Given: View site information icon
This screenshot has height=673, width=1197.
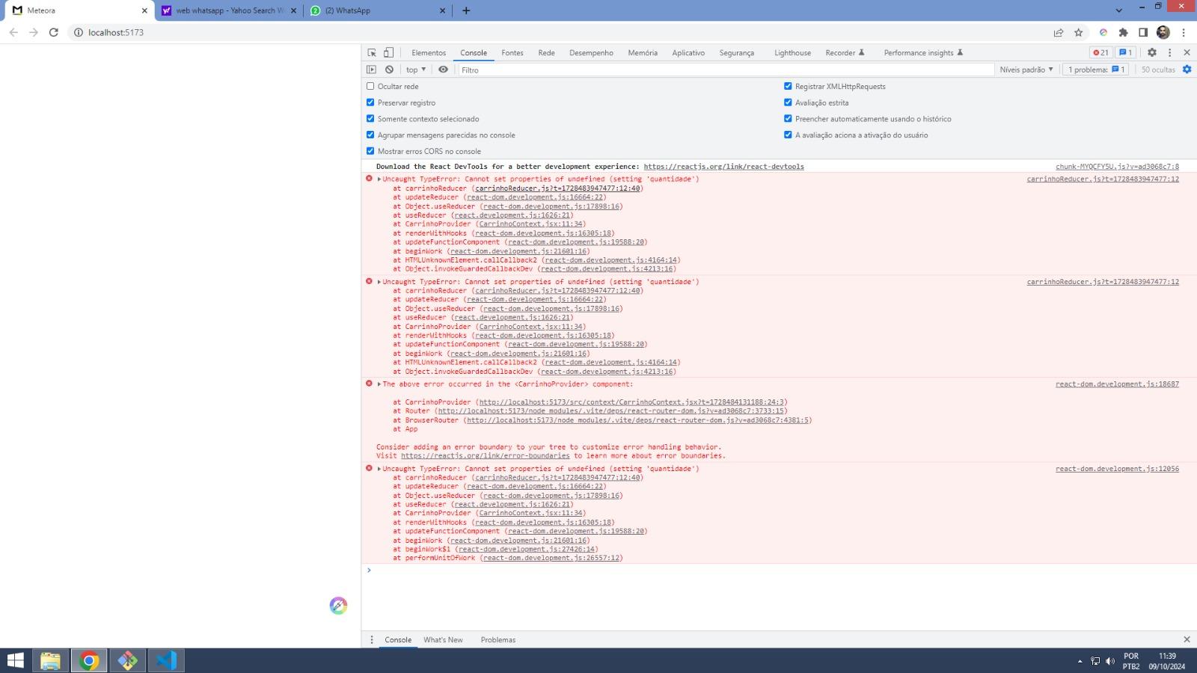Looking at the screenshot, I should (78, 32).
